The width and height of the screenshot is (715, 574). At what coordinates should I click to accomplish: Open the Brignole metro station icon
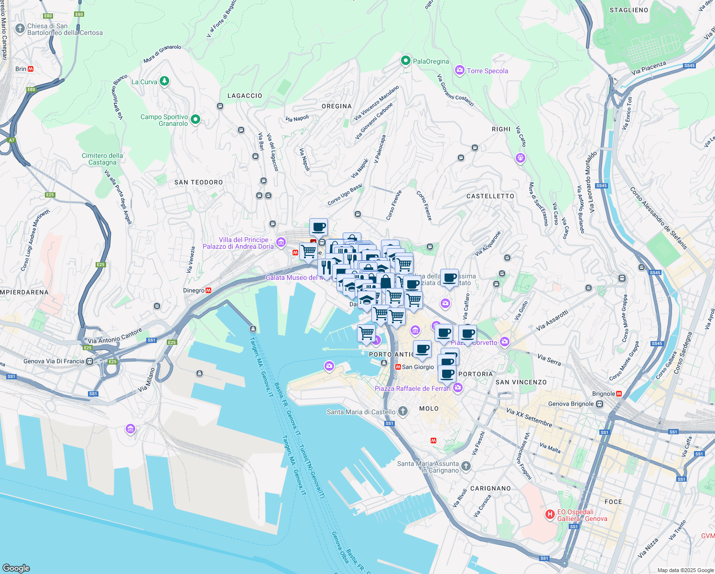pos(619,394)
